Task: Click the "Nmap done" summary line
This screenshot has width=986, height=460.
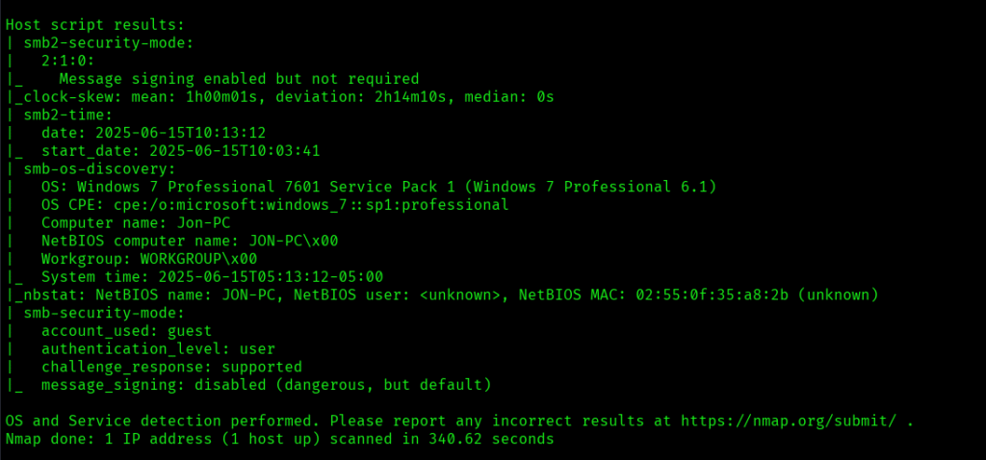Action: [x=279, y=439]
